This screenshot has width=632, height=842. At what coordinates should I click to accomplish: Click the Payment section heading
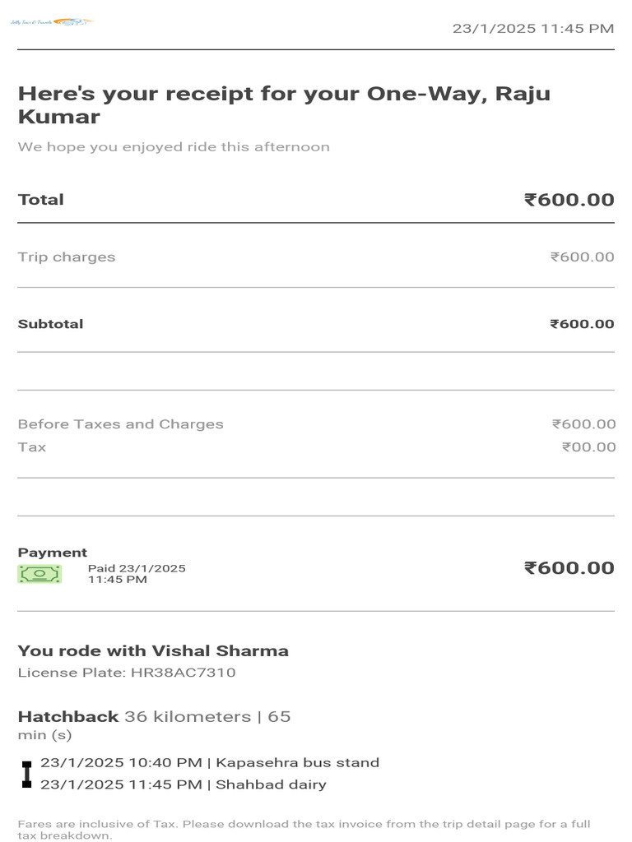point(53,553)
